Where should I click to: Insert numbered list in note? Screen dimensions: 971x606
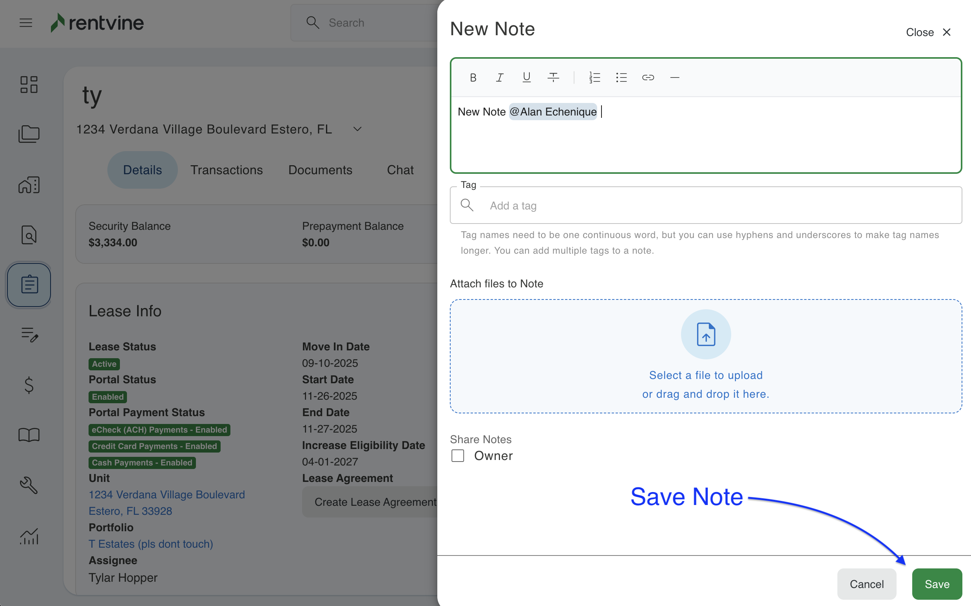594,78
